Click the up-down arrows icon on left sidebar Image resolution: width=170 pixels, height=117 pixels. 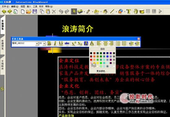point(2,89)
